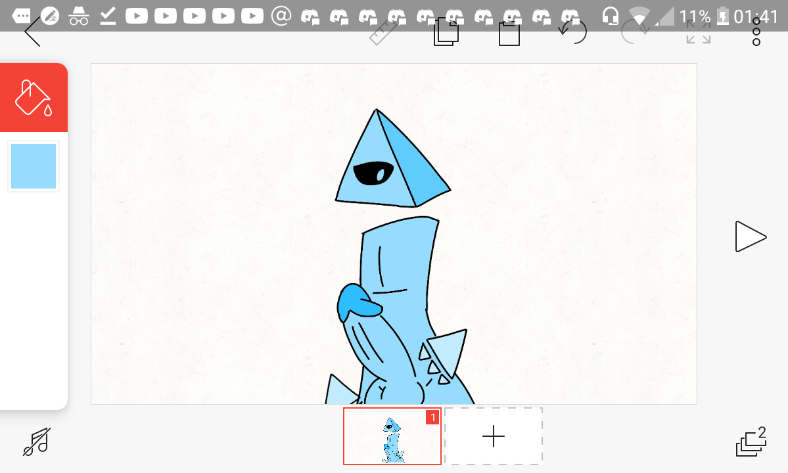The height and width of the screenshot is (473, 788).
Task: Play the animation preview
Action: tap(750, 236)
